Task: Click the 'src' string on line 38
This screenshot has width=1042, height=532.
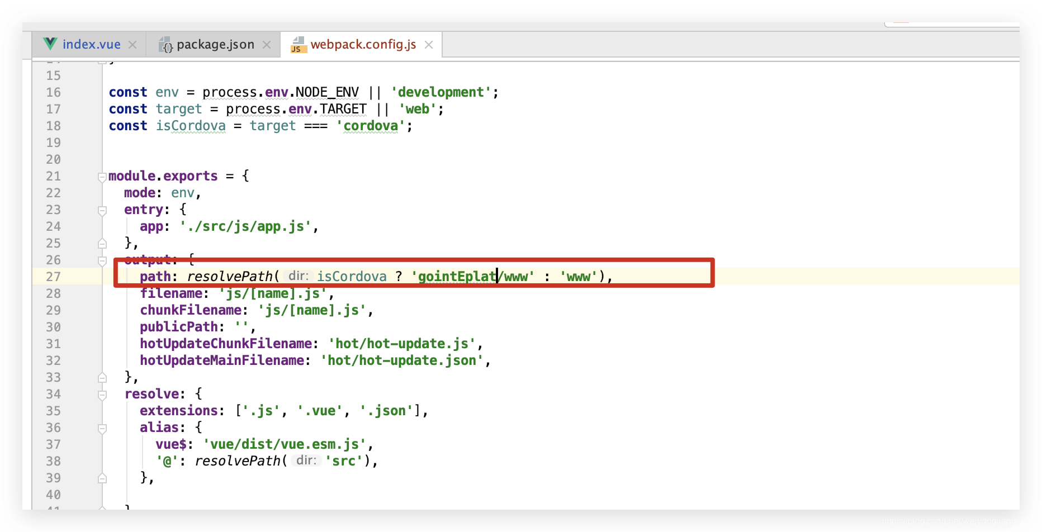Action: [x=344, y=461]
